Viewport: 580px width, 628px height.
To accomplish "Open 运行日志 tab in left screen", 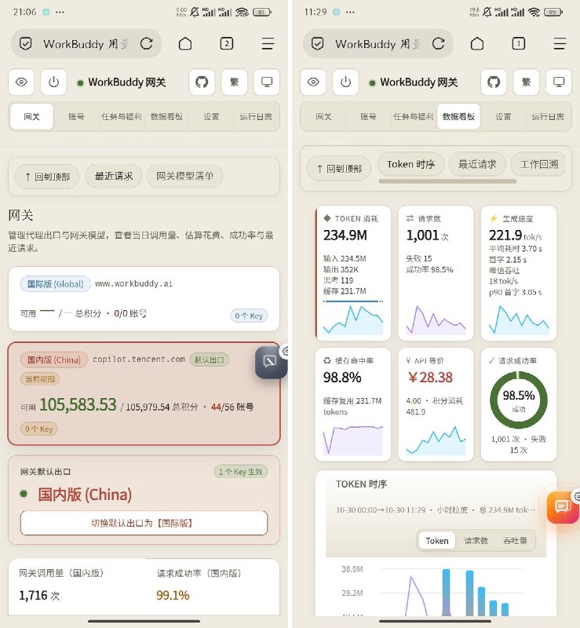I will [256, 116].
